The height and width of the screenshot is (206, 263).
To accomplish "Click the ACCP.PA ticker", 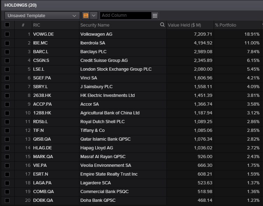I will click(42, 104).
